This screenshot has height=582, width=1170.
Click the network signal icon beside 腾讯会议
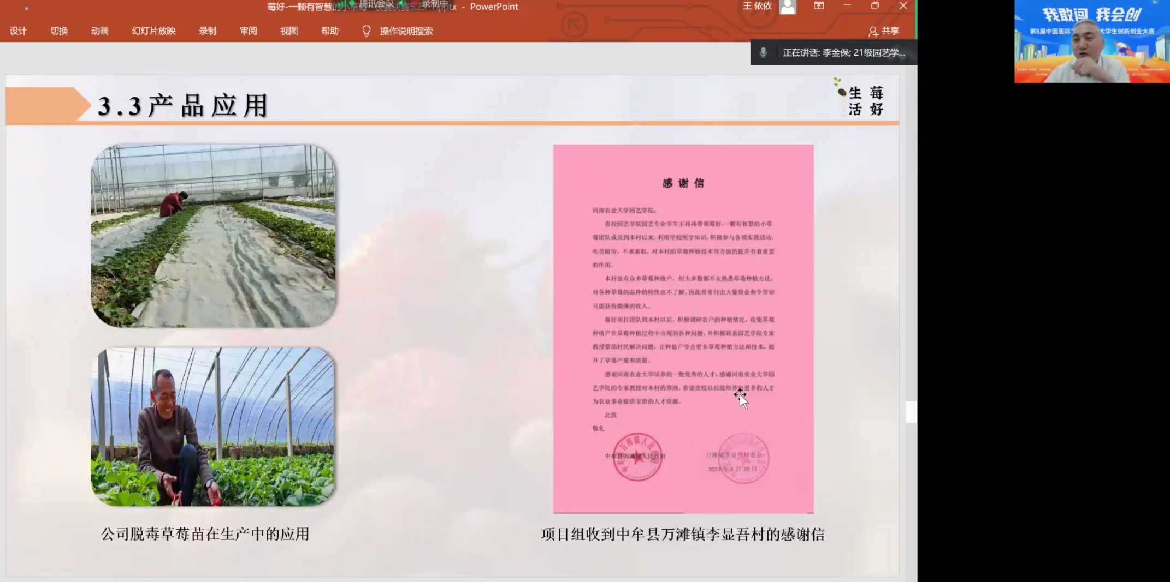coord(342,4)
